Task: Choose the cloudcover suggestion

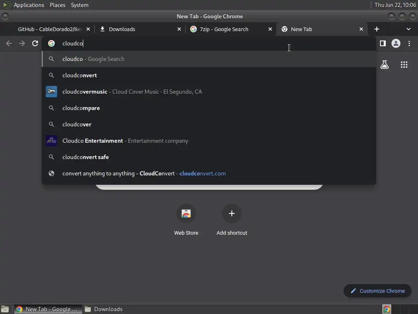Action: [209, 124]
